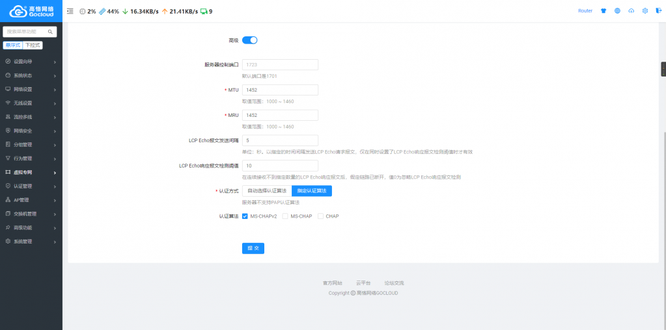Click the MTU input field

point(281,90)
